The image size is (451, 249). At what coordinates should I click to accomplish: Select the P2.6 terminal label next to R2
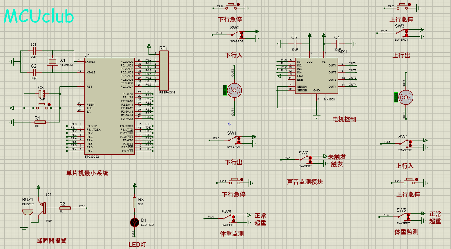82,206
